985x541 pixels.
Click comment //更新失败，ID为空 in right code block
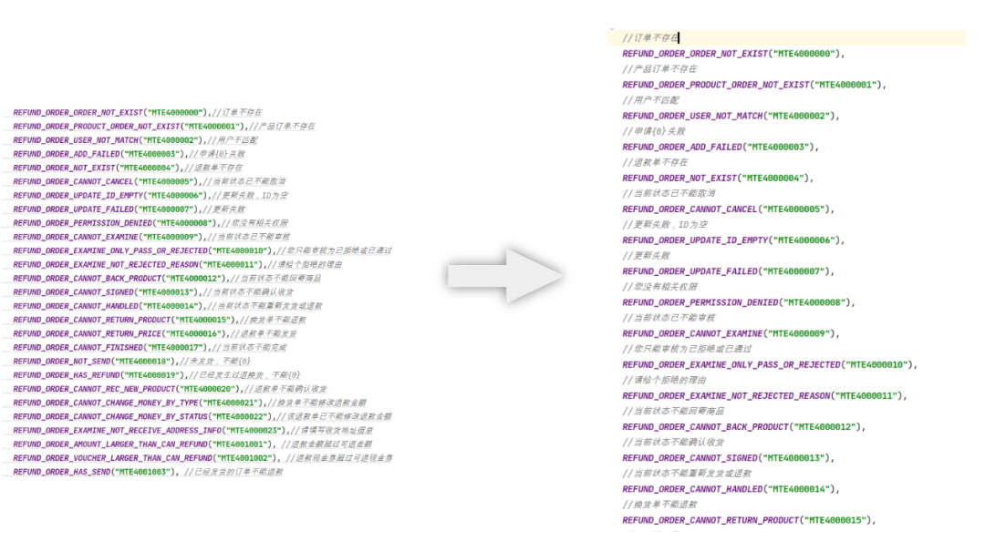point(665,225)
